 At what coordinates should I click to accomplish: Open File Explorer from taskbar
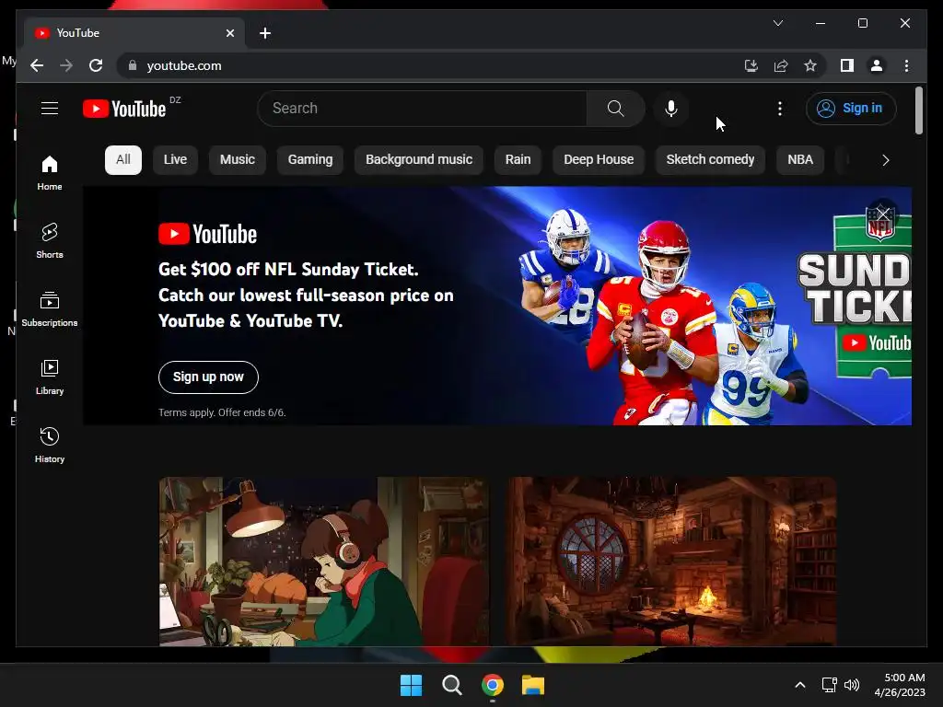click(x=533, y=685)
